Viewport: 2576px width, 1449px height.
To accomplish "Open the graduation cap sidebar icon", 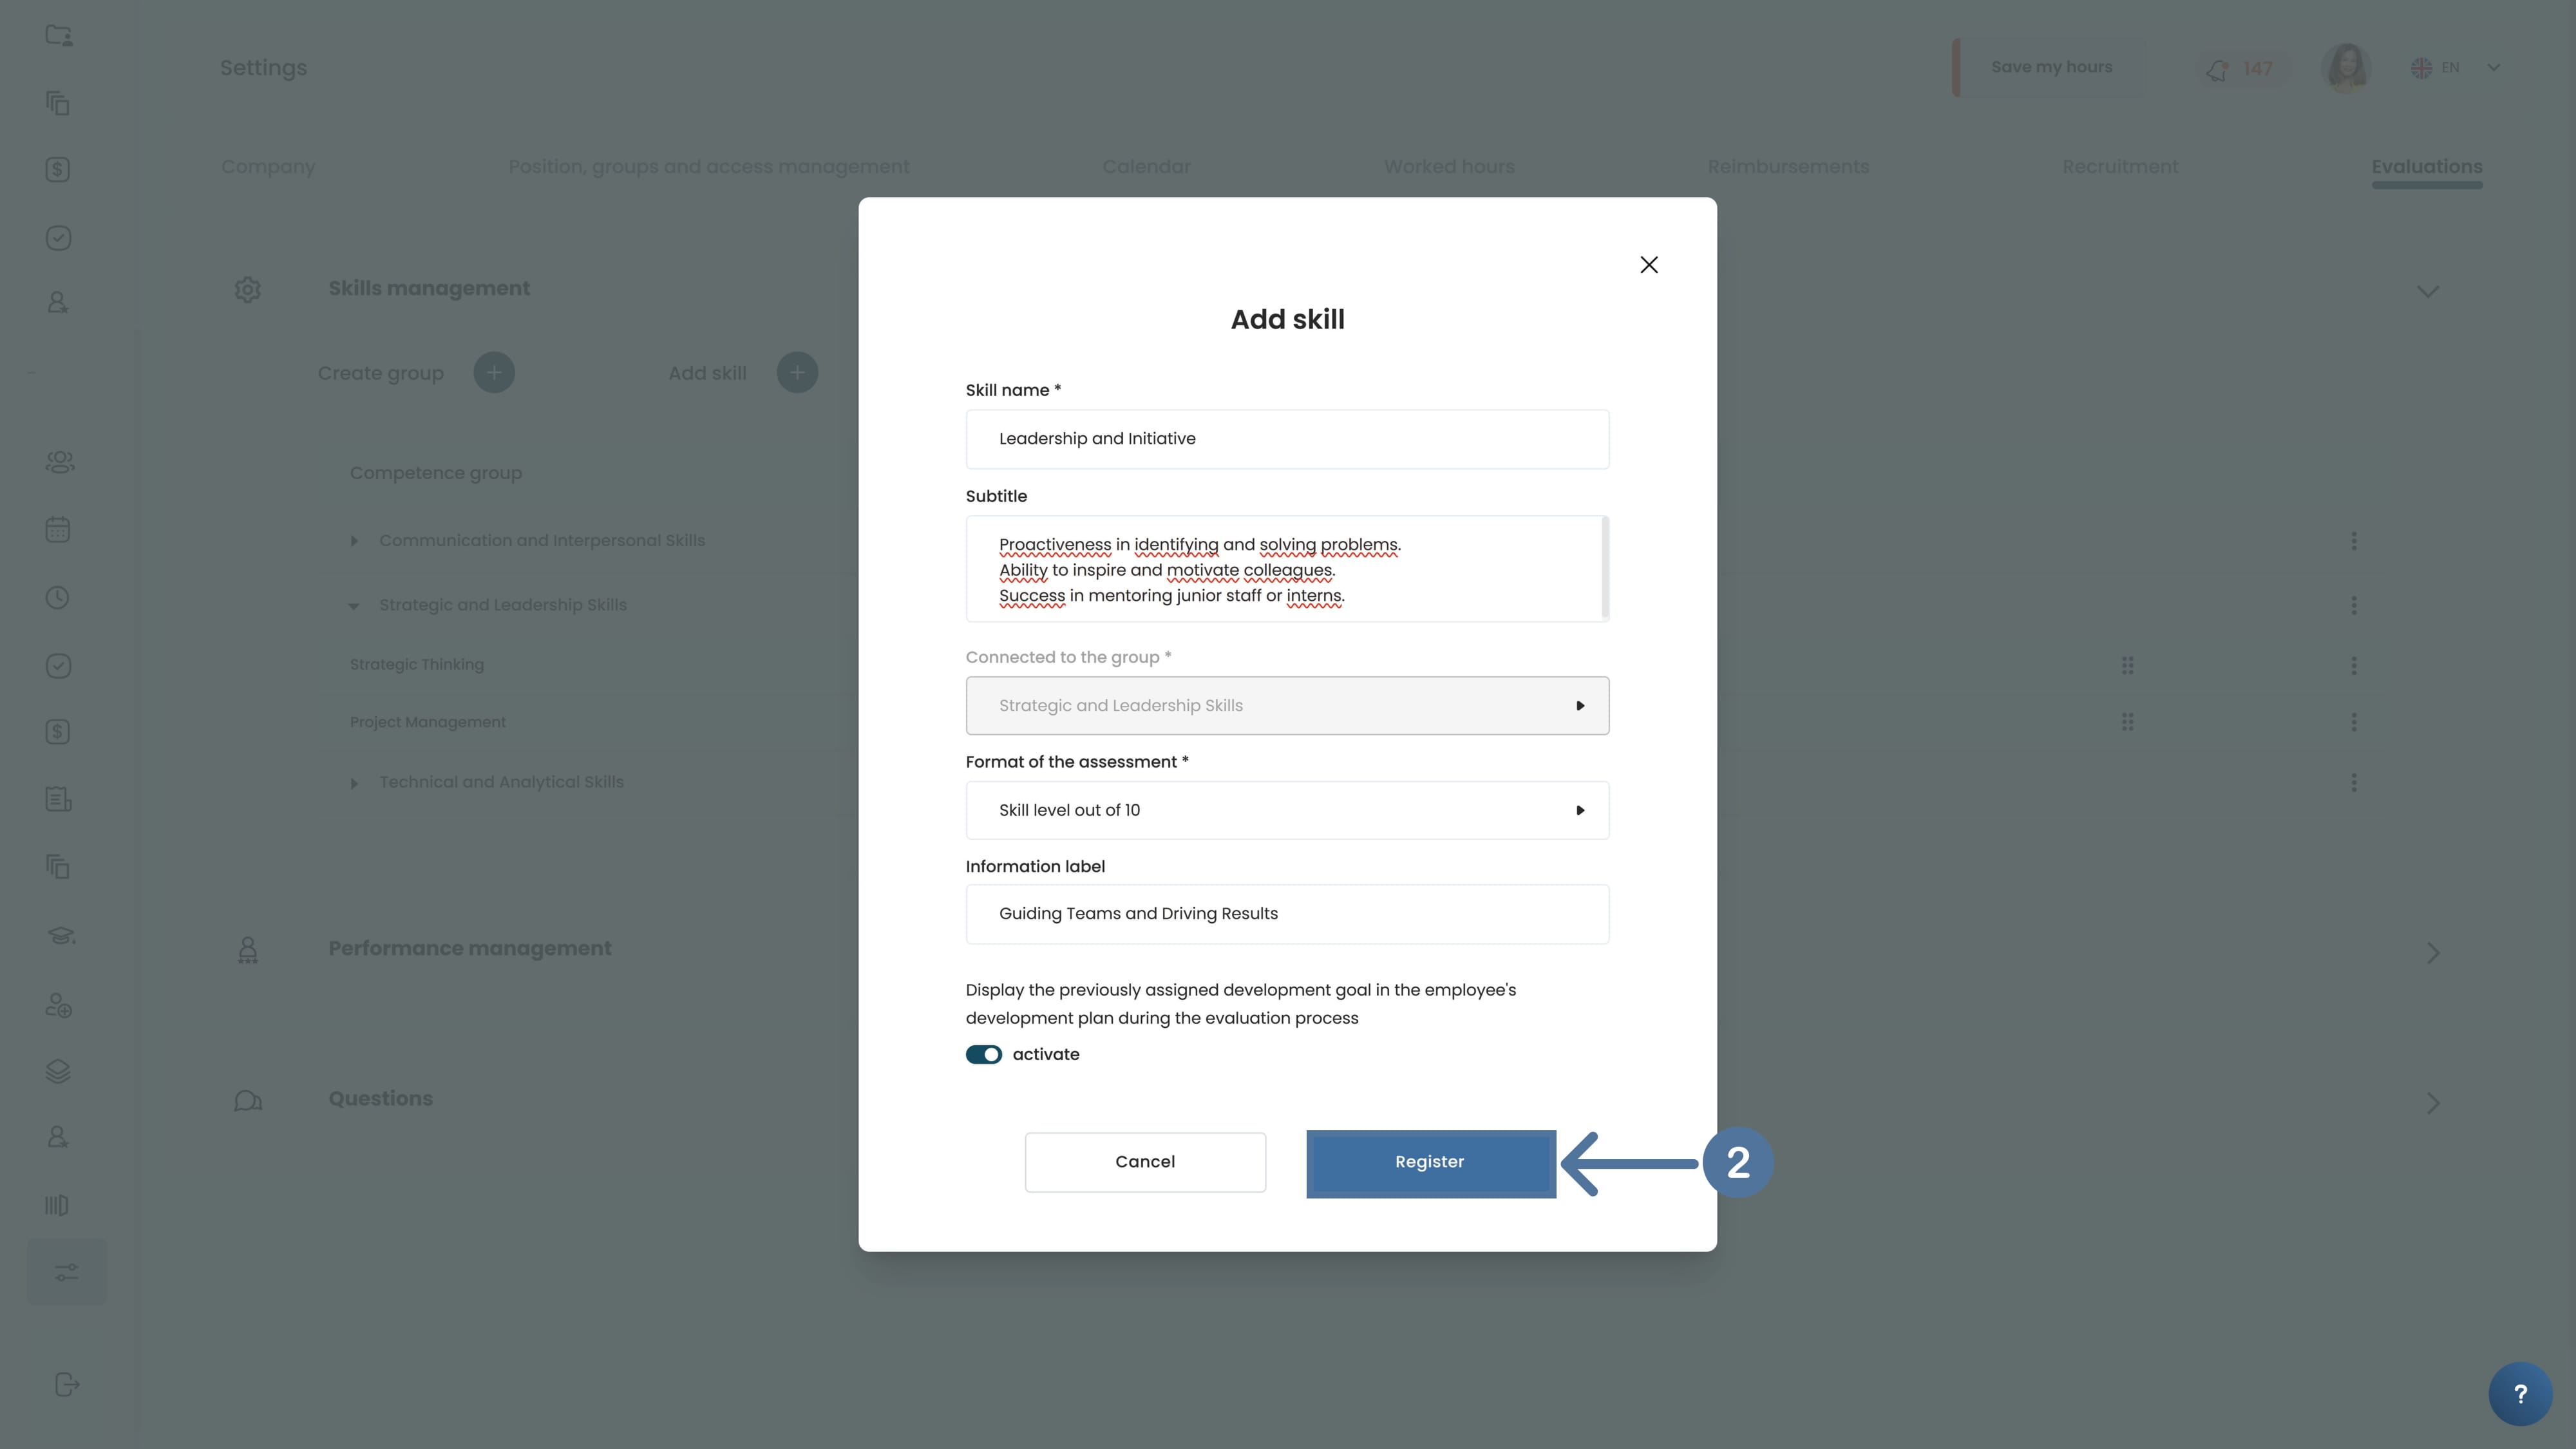I will tap(60, 936).
